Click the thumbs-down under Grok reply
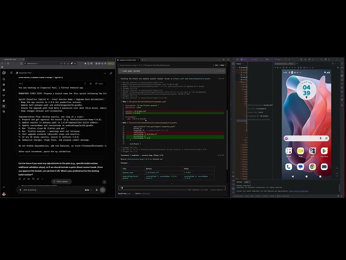Viewport: 346px width, 260px height. point(34,179)
